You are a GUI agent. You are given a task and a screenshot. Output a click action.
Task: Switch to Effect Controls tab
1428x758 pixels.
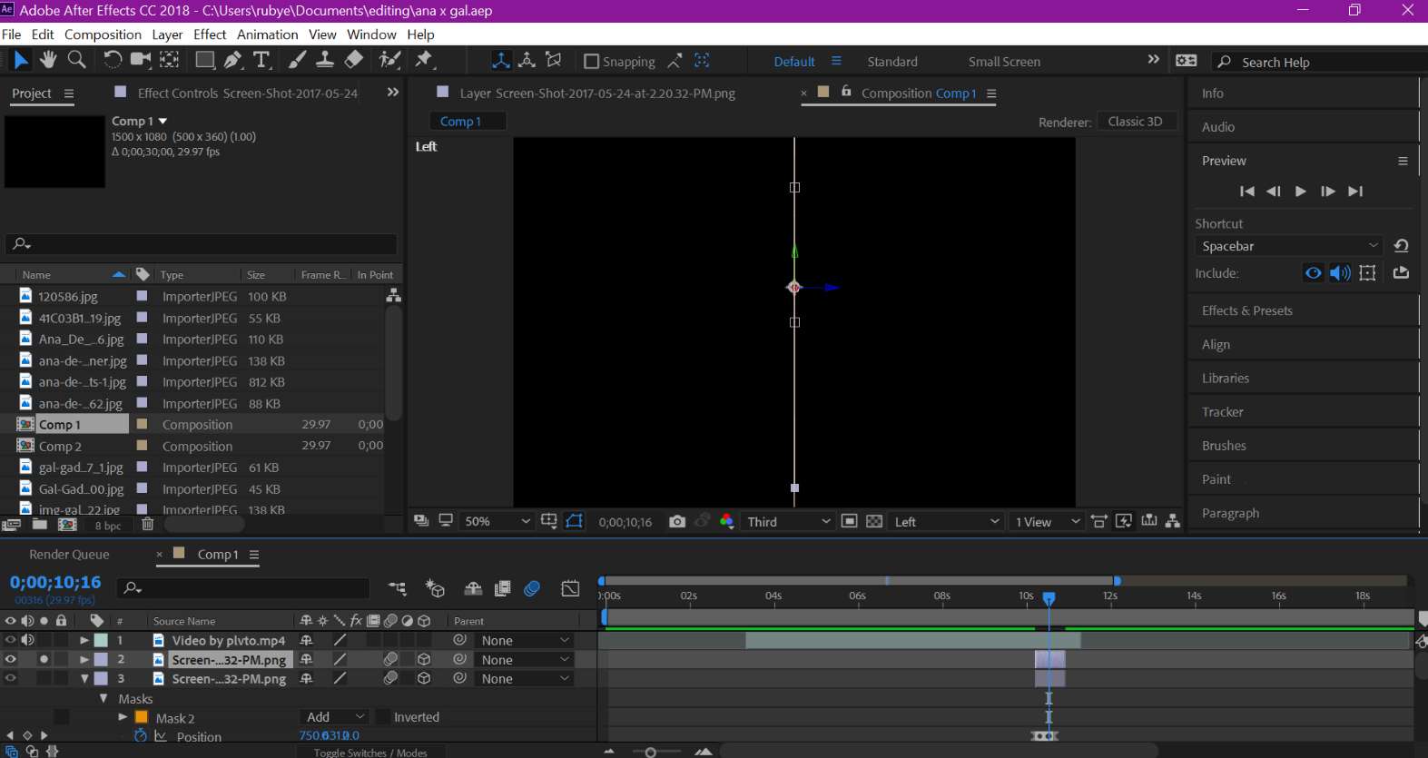coord(247,93)
